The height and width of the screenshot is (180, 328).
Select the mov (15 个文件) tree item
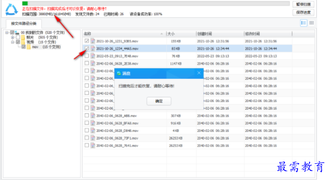click(46, 47)
